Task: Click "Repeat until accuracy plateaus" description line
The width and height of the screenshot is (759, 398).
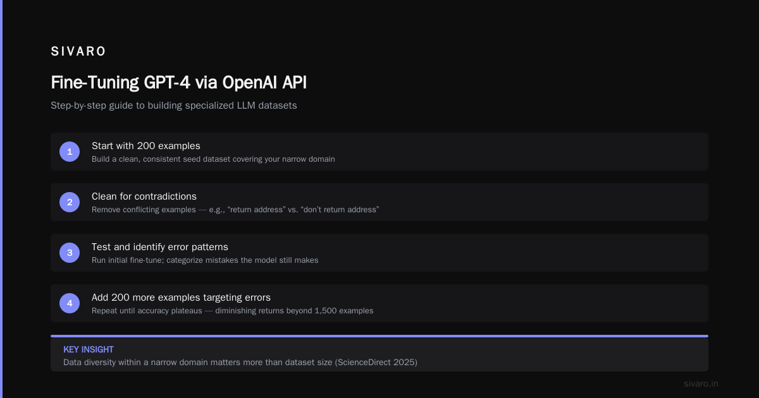Action: pyautogui.click(x=233, y=311)
